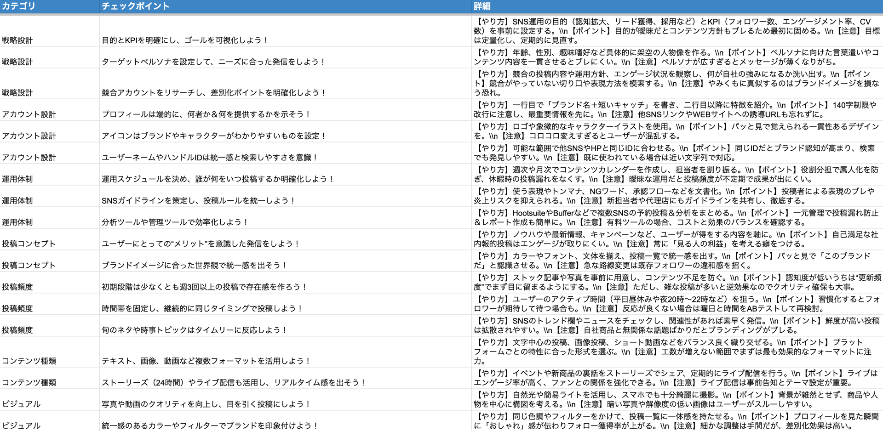
Task: Select cell starting 'ユーザーにとっての“メリット”'
Action: pos(286,239)
